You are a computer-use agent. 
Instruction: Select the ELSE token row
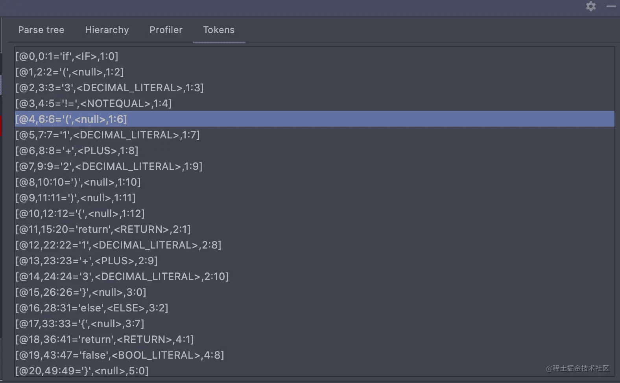(x=92, y=308)
